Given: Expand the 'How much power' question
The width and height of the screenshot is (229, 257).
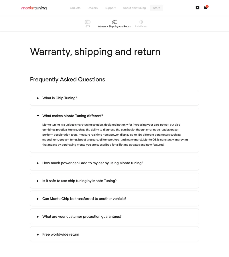Looking at the screenshot, I should (x=92, y=163).
